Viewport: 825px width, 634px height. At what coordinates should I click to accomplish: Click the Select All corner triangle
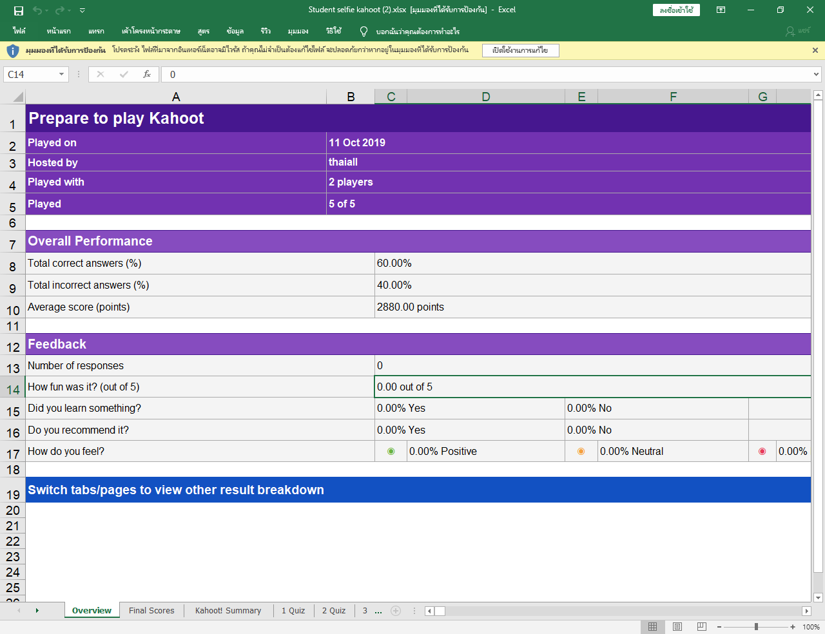click(18, 97)
